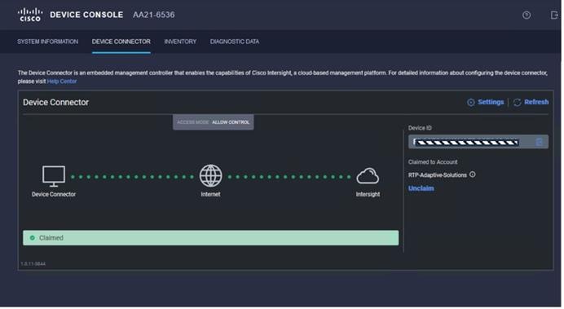Open the Diagnostic Data tab

click(235, 42)
